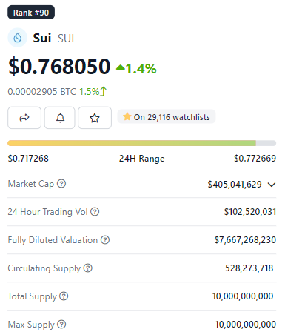Click On 29,116 watchlists badge
Viewport: 285px width, 335px height.
point(167,117)
